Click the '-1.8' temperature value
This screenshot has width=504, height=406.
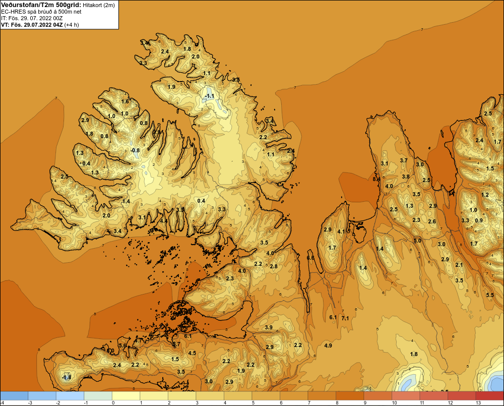[x=66, y=377]
